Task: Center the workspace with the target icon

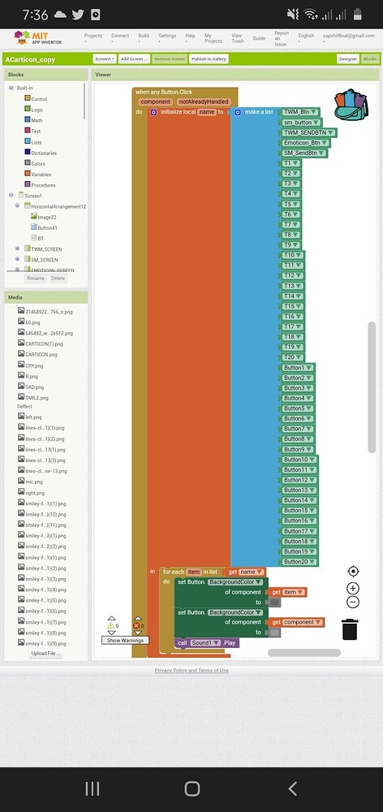Action: 353,571
